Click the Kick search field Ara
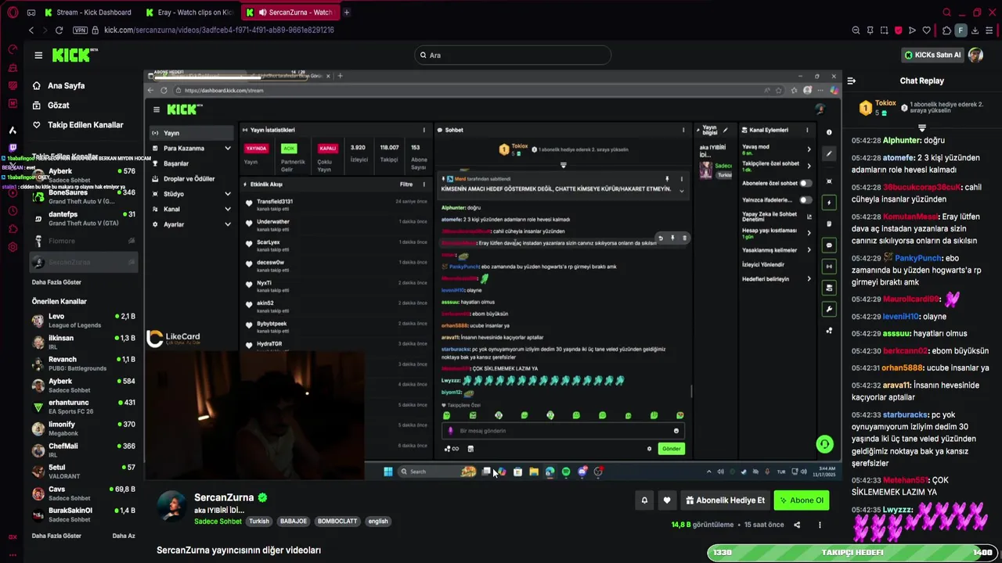 tap(512, 56)
